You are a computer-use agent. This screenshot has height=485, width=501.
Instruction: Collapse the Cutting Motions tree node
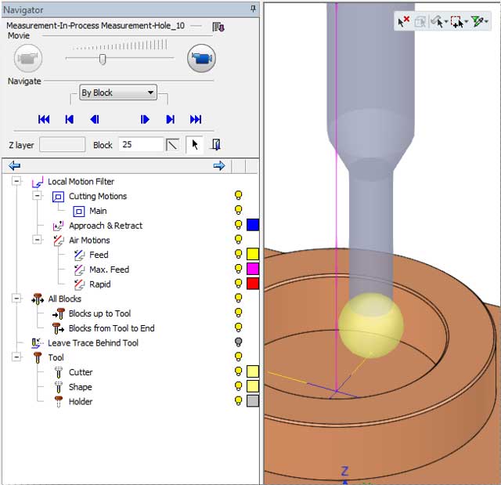click(36, 196)
